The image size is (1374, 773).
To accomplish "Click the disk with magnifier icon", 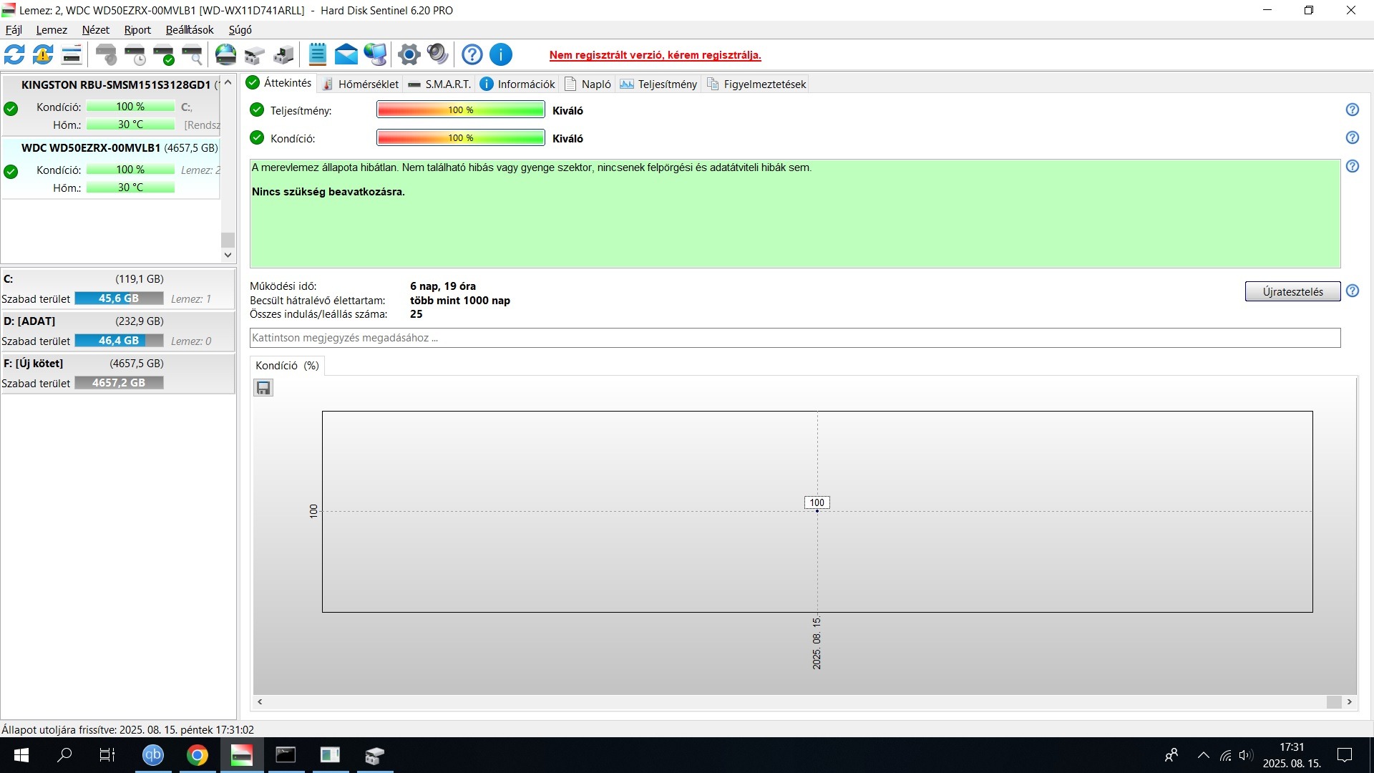I will coord(192,54).
